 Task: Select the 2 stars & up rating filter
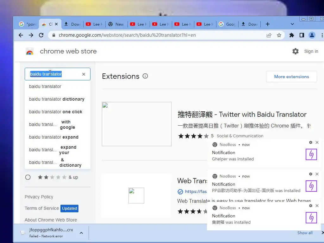28,177
